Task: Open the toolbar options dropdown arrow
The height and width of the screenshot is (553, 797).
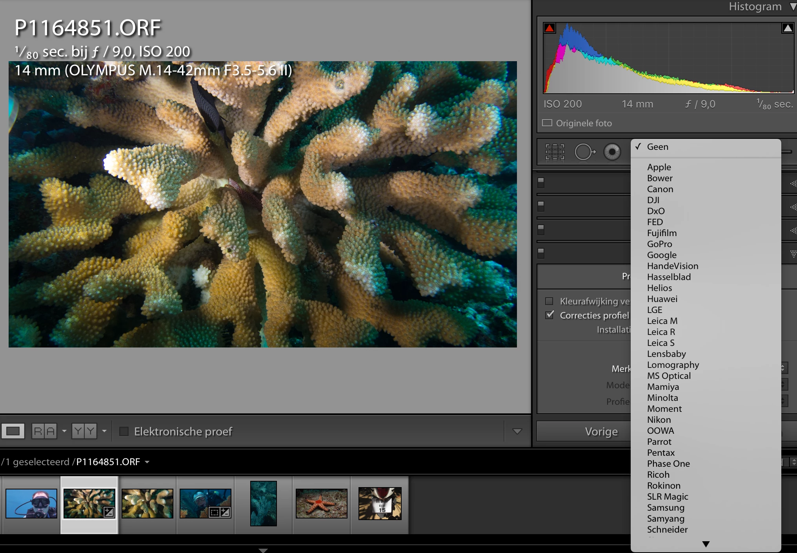Action: click(x=517, y=431)
